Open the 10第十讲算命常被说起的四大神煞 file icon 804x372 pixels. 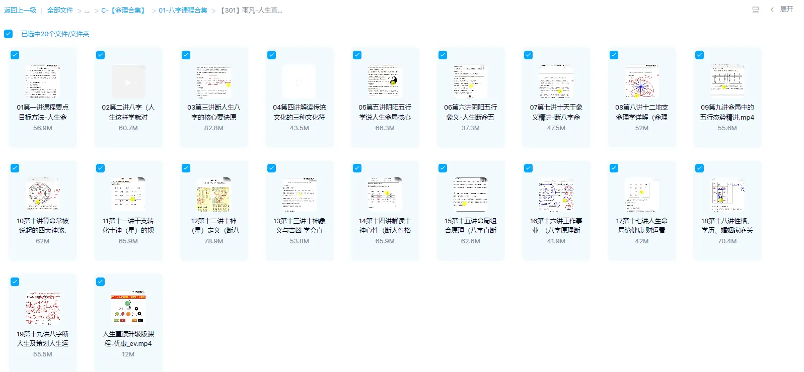click(x=43, y=195)
